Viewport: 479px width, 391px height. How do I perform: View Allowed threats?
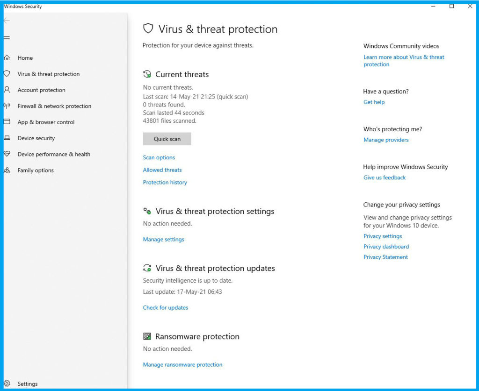[162, 170]
